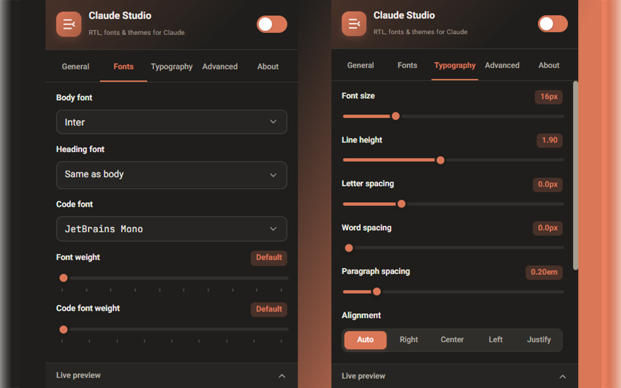Collapse Live preview in the Fonts panel

click(282, 376)
